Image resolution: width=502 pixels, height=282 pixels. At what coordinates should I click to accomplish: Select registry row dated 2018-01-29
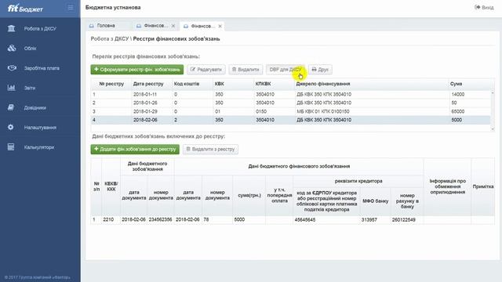pos(291,111)
